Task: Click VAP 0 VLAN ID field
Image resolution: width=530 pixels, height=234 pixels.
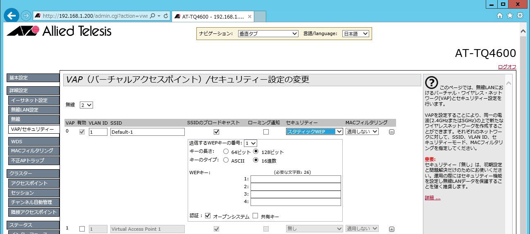Action: [98, 132]
